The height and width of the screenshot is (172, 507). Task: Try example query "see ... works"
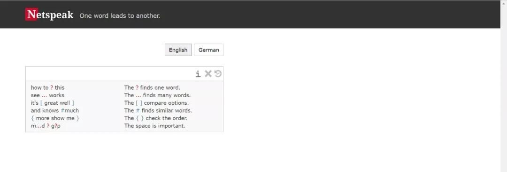pos(47,95)
